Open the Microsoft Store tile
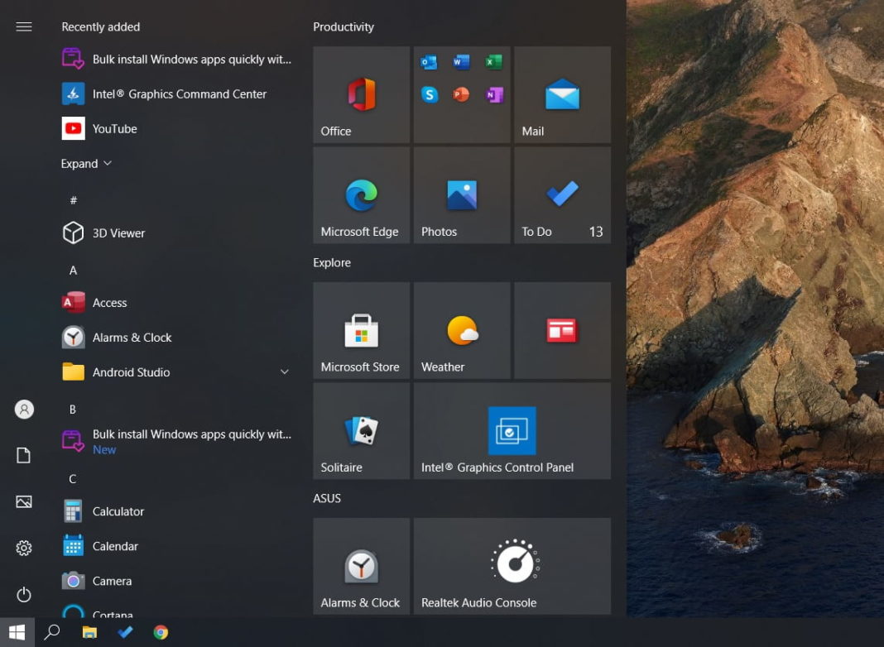 (361, 330)
